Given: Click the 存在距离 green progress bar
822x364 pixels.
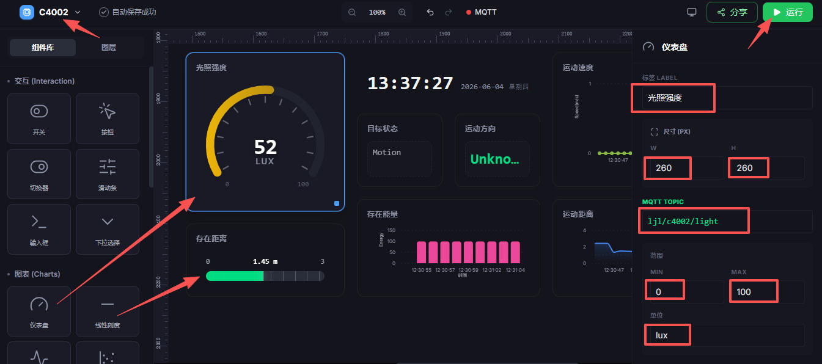Looking at the screenshot, I should click(x=235, y=276).
